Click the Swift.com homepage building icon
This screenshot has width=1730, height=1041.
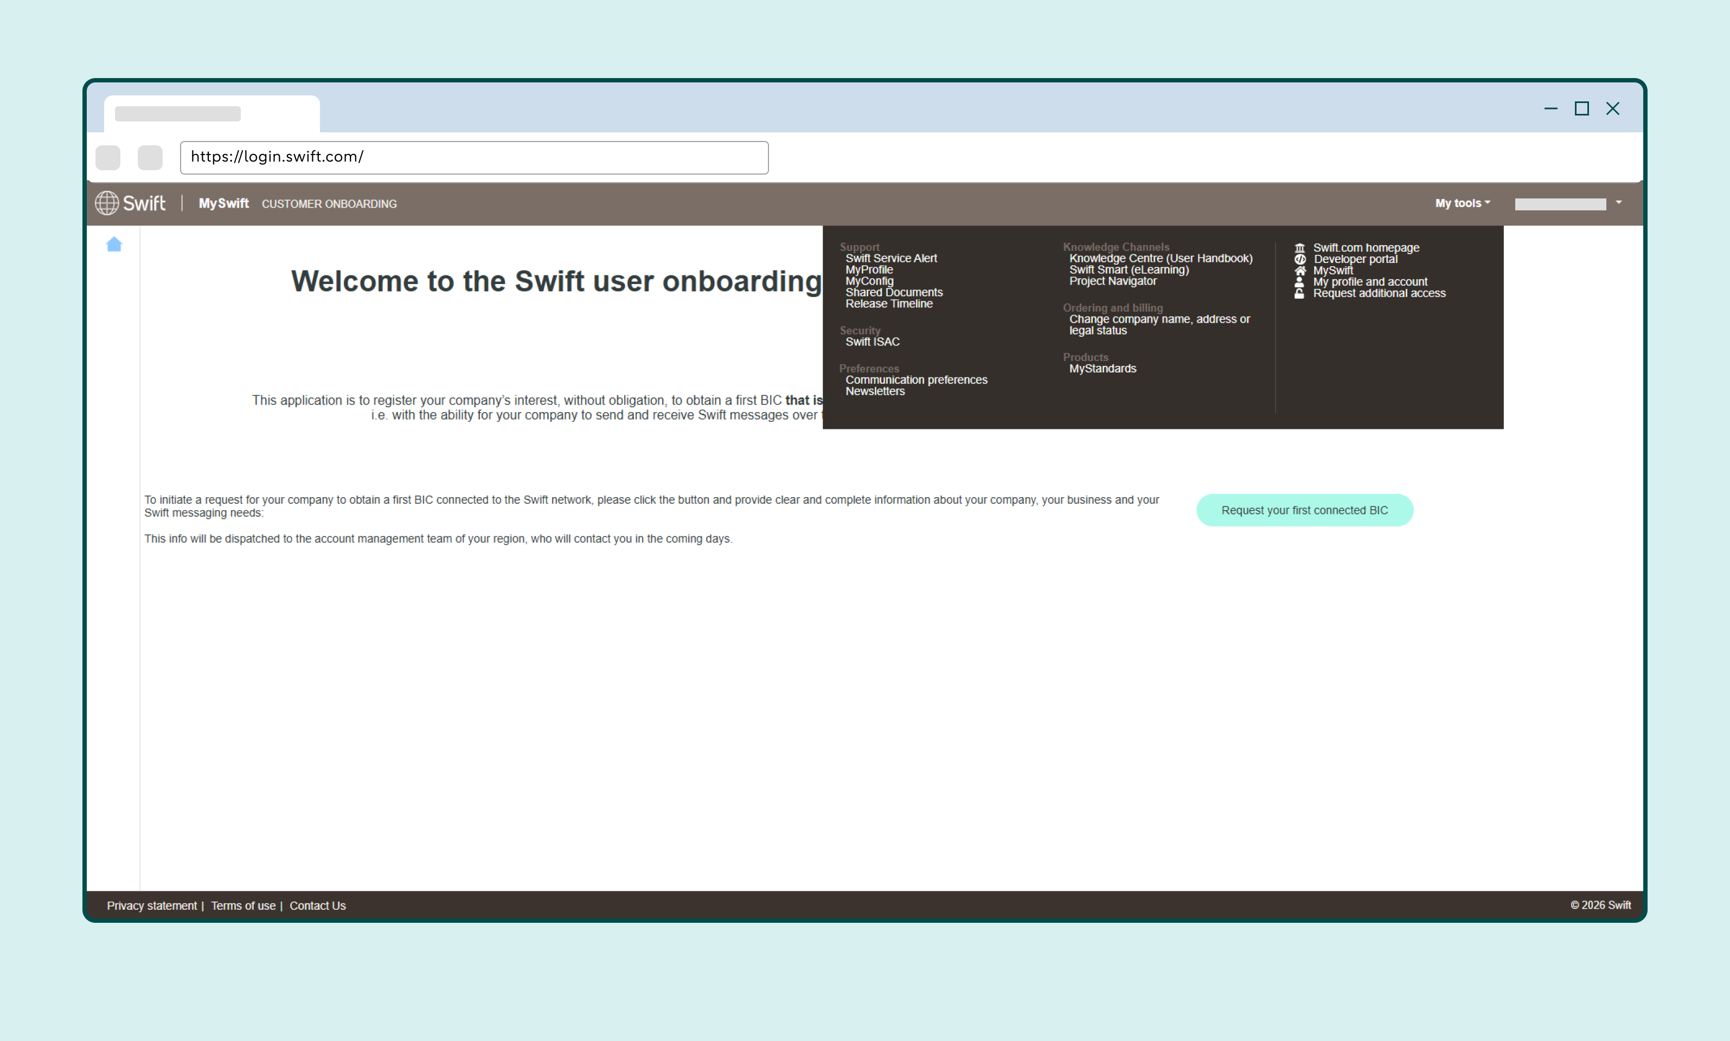(1299, 248)
